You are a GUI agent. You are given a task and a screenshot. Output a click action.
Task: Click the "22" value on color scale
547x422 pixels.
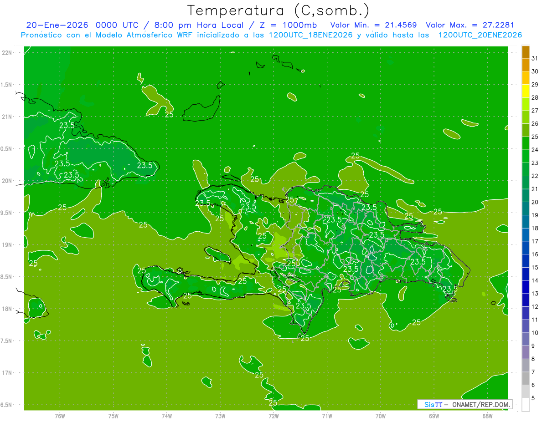click(x=535, y=176)
